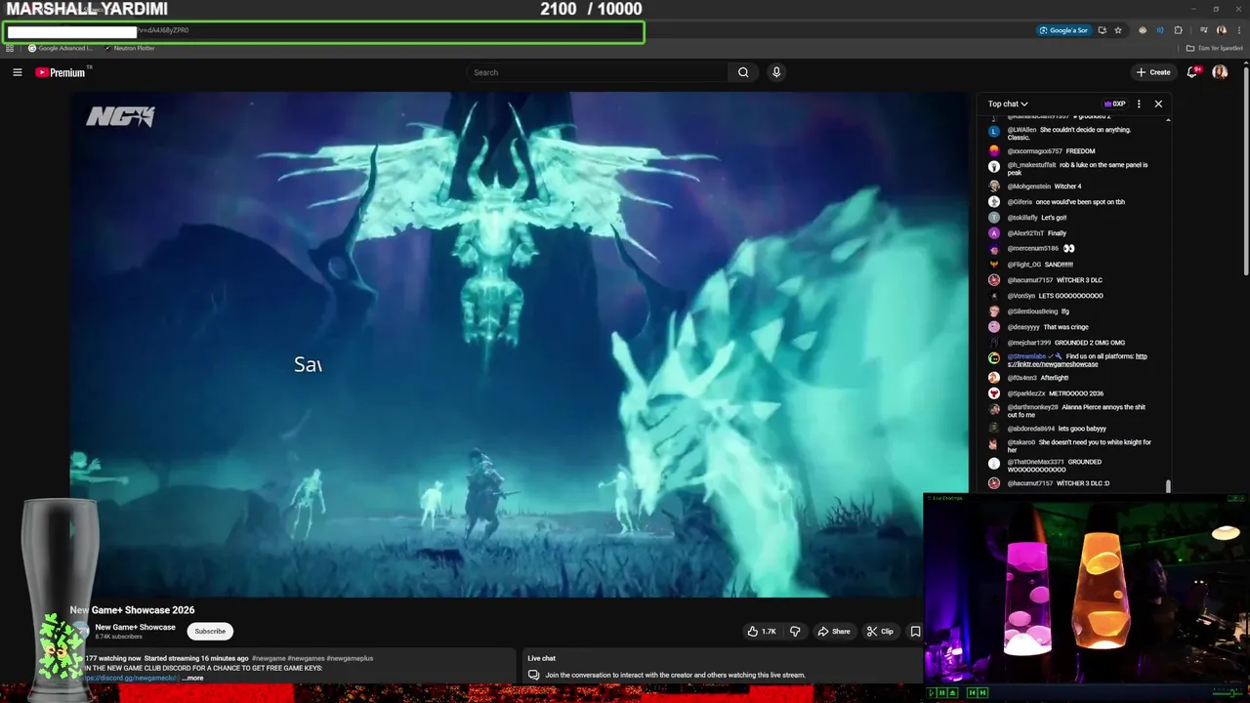Click the #newgameplus hashtag
Screen dimensions: 1250x703
(x=350, y=658)
